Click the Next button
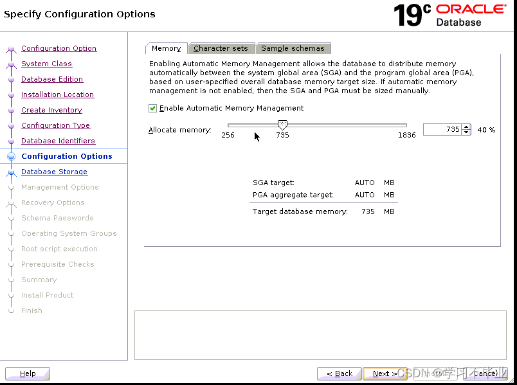 click(x=385, y=373)
